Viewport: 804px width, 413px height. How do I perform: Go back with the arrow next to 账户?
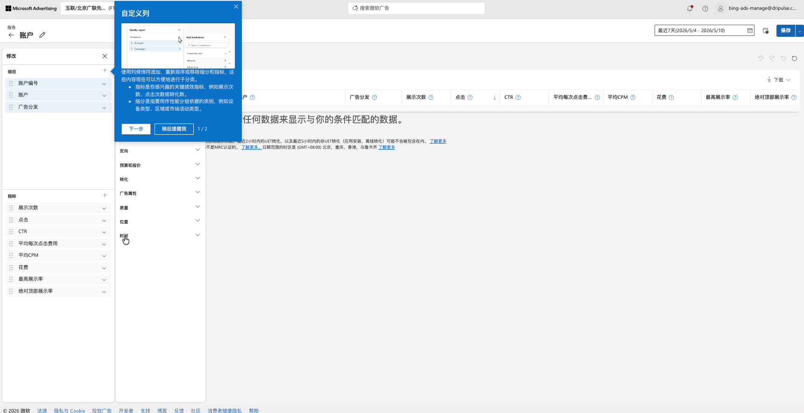11,35
